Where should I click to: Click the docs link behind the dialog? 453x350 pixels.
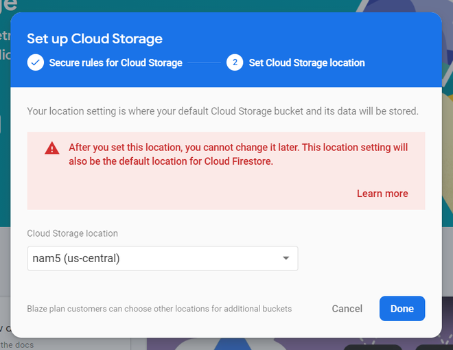16,345
